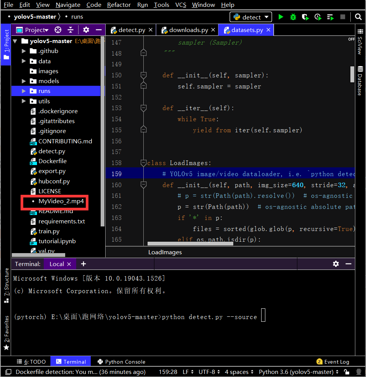The width and height of the screenshot is (366, 377).
Task: Open the Database tool window
Action: pos(361,78)
